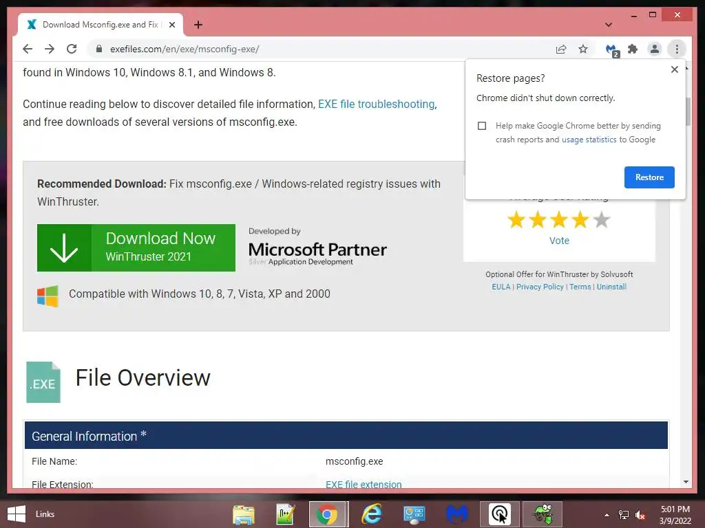Open the control panel taskbar icon

[414, 514]
